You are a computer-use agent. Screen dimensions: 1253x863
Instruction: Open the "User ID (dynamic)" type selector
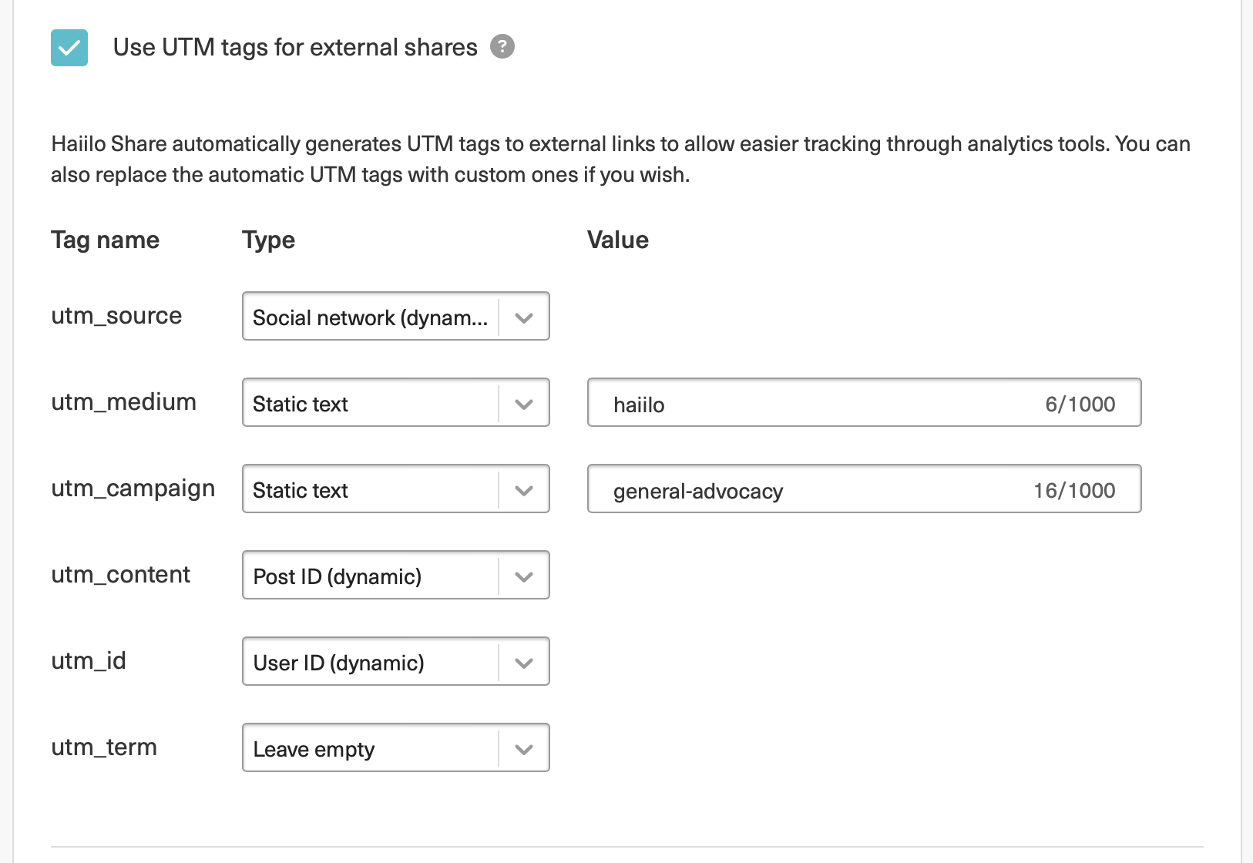click(371, 662)
